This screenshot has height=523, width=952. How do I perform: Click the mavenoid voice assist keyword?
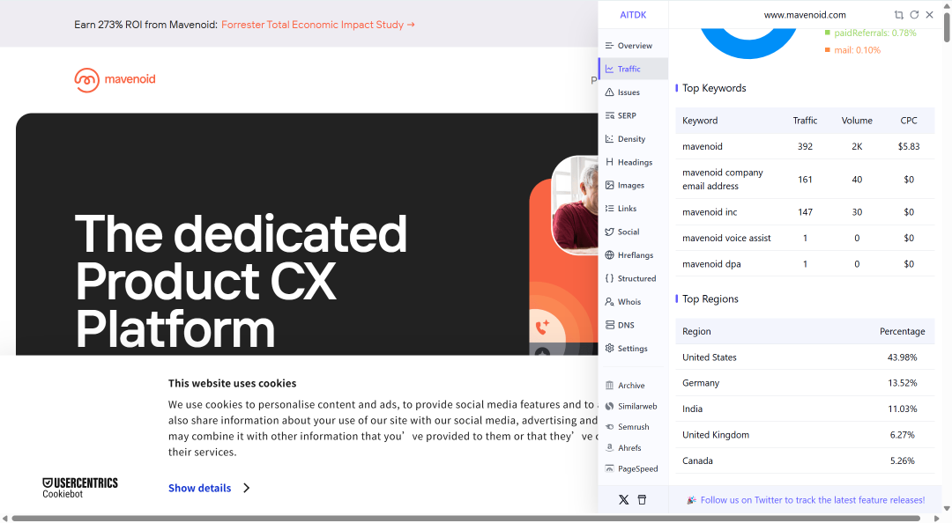click(726, 238)
